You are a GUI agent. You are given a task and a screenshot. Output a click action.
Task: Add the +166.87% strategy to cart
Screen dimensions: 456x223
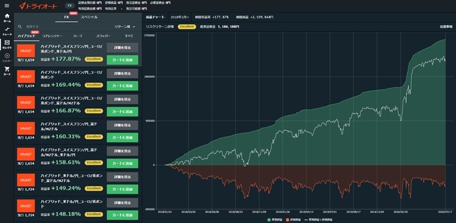click(122, 112)
